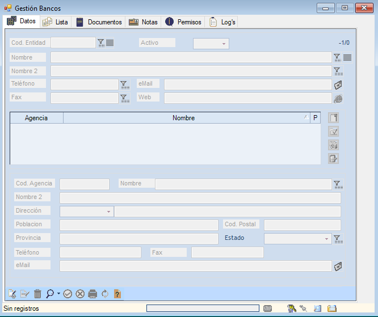Open the search options arrow next to magnifier

[58, 294]
